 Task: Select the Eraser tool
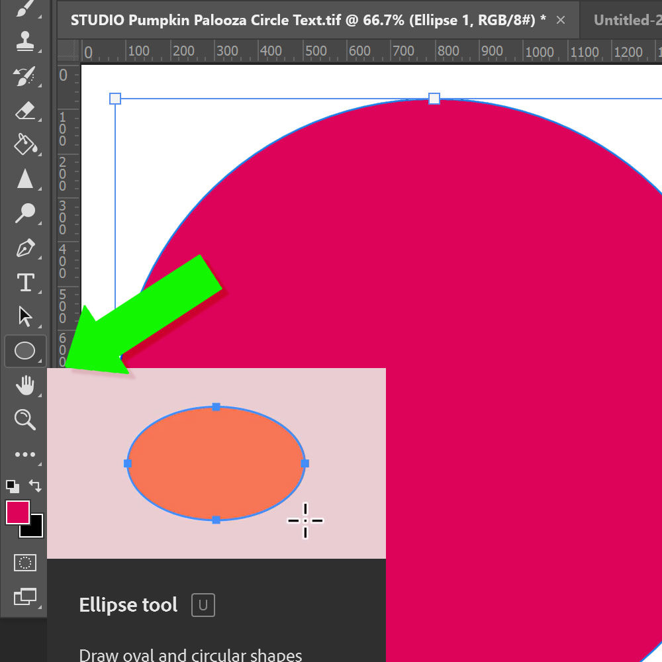pyautogui.click(x=25, y=111)
